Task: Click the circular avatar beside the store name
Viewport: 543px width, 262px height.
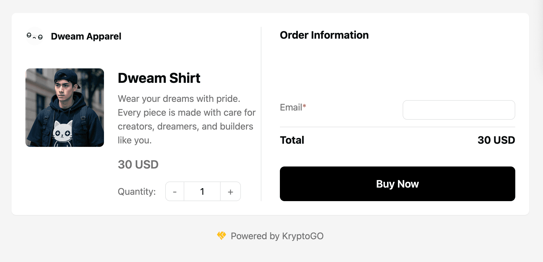Action: coord(34,36)
